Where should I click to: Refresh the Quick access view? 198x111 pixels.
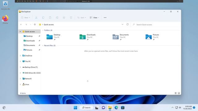127,24
